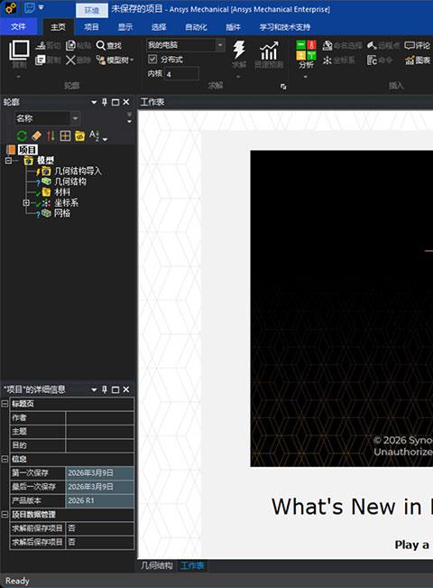This screenshot has width=433, height=588.
Task: Pin the Outline (轮廓) panel
Action: [x=105, y=102]
